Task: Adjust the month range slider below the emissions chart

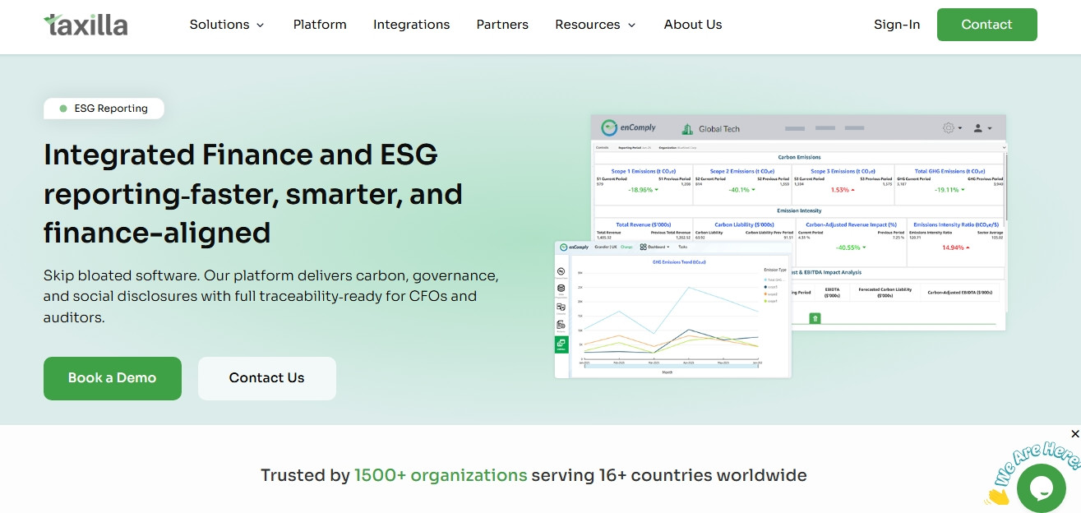Action: click(x=672, y=366)
